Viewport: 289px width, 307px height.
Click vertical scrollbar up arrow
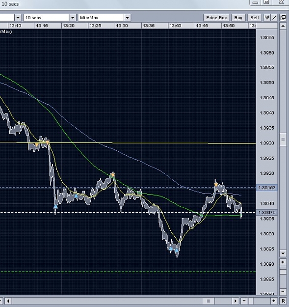tap(283, 26)
